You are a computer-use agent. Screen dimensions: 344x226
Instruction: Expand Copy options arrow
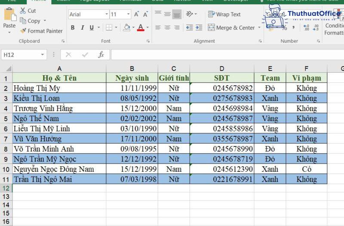point(45,21)
